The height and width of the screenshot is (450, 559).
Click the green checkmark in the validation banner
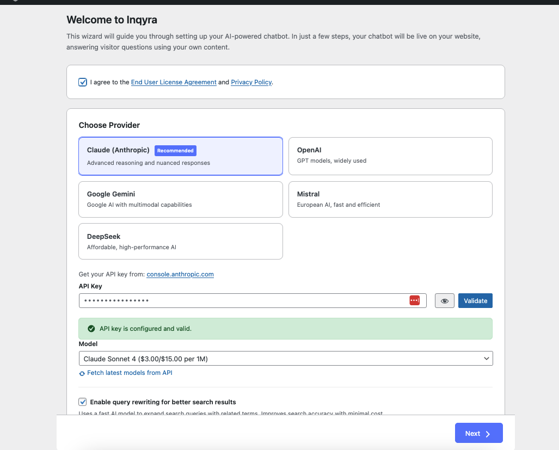(x=91, y=328)
